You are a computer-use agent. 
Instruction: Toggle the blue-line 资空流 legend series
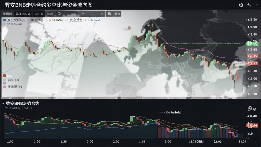[x=74, y=20]
